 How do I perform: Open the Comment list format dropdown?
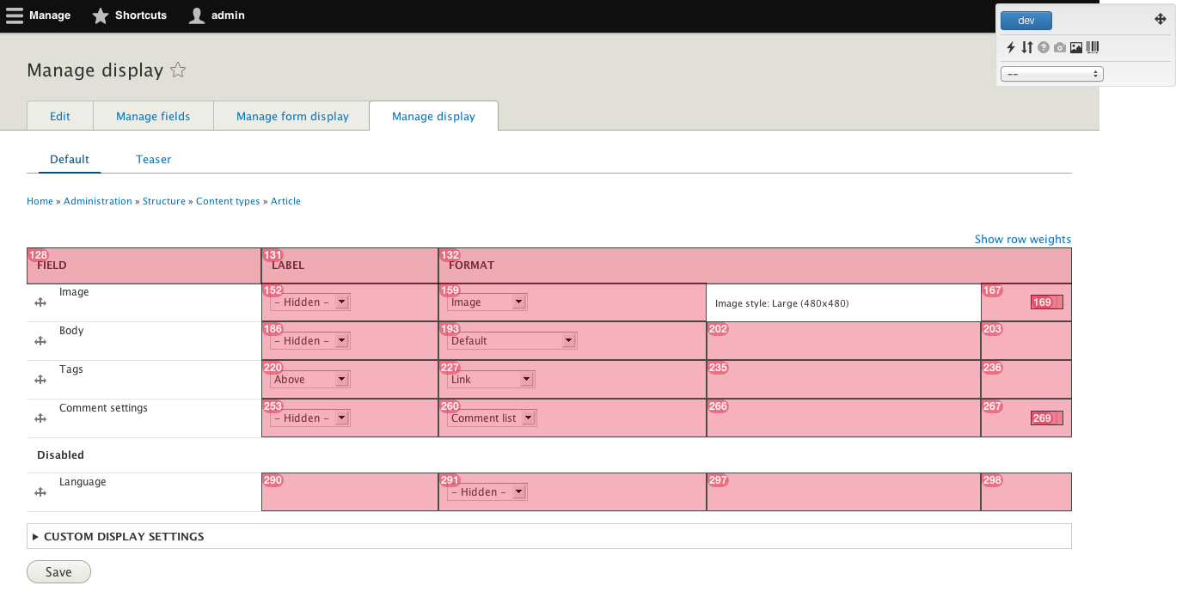(x=493, y=418)
